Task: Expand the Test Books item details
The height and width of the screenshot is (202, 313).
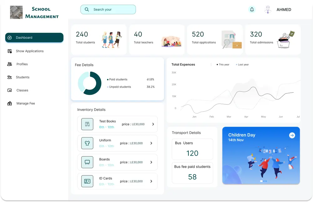Action: tap(153, 124)
